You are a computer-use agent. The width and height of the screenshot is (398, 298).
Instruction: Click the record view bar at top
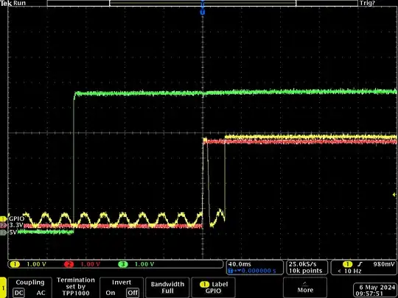[202, 3]
